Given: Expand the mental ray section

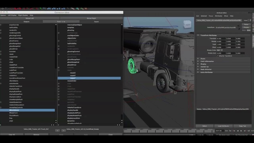Looking at the screenshot, I should point(198,67).
